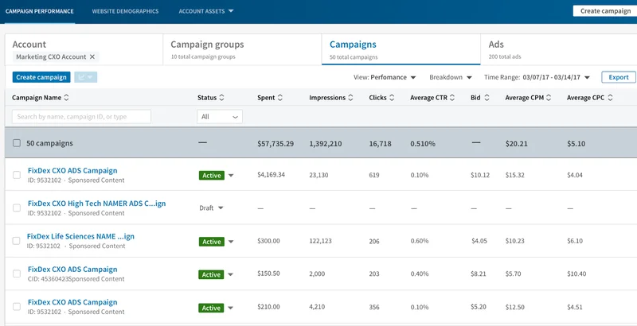
Task: Click the blue Create campaign button
Action: tap(41, 77)
